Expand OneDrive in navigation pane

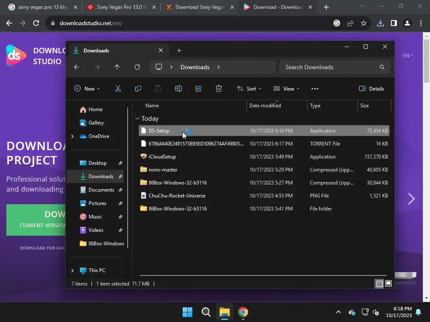pyautogui.click(x=72, y=136)
